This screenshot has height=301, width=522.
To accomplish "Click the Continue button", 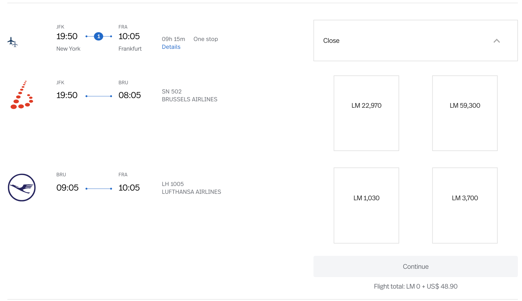I will tap(415, 266).
